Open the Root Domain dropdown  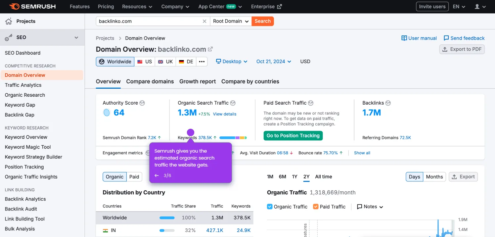(x=230, y=21)
